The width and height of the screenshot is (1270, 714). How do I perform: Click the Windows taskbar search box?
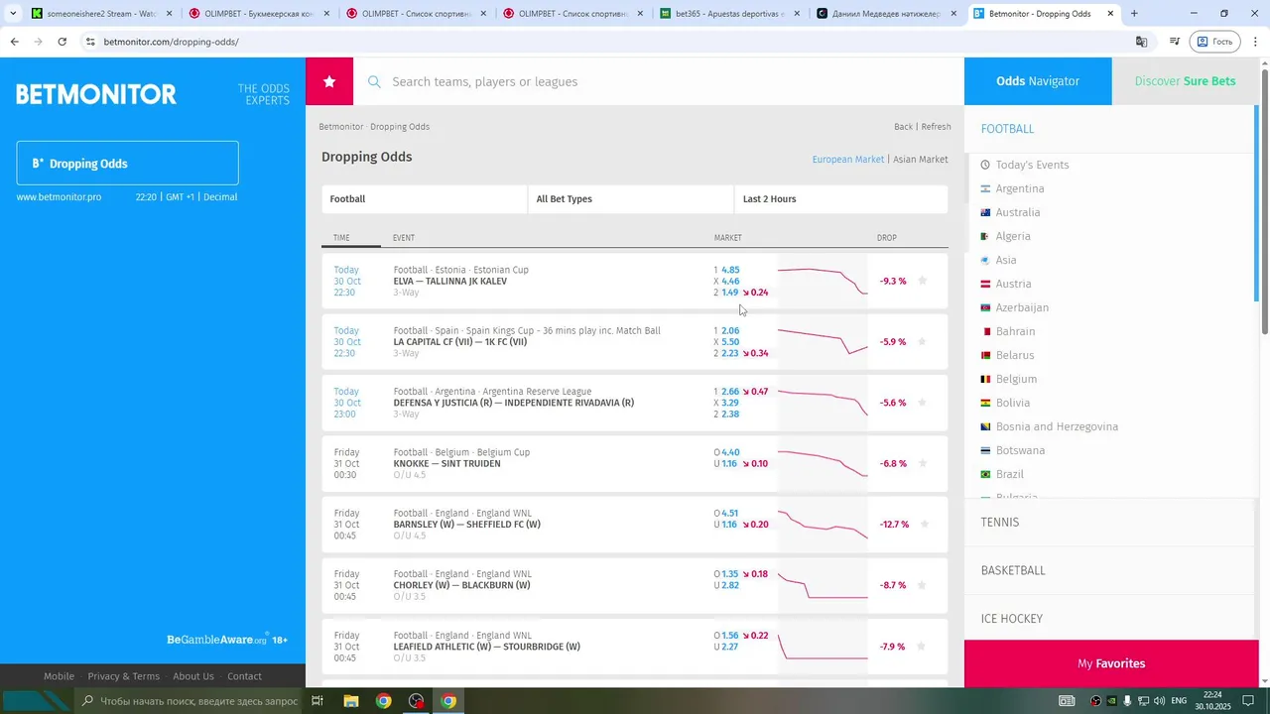[189, 701]
